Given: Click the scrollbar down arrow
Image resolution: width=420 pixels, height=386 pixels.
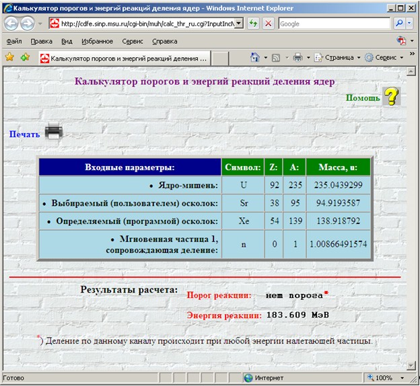Looking at the screenshot, I should coord(411,365).
